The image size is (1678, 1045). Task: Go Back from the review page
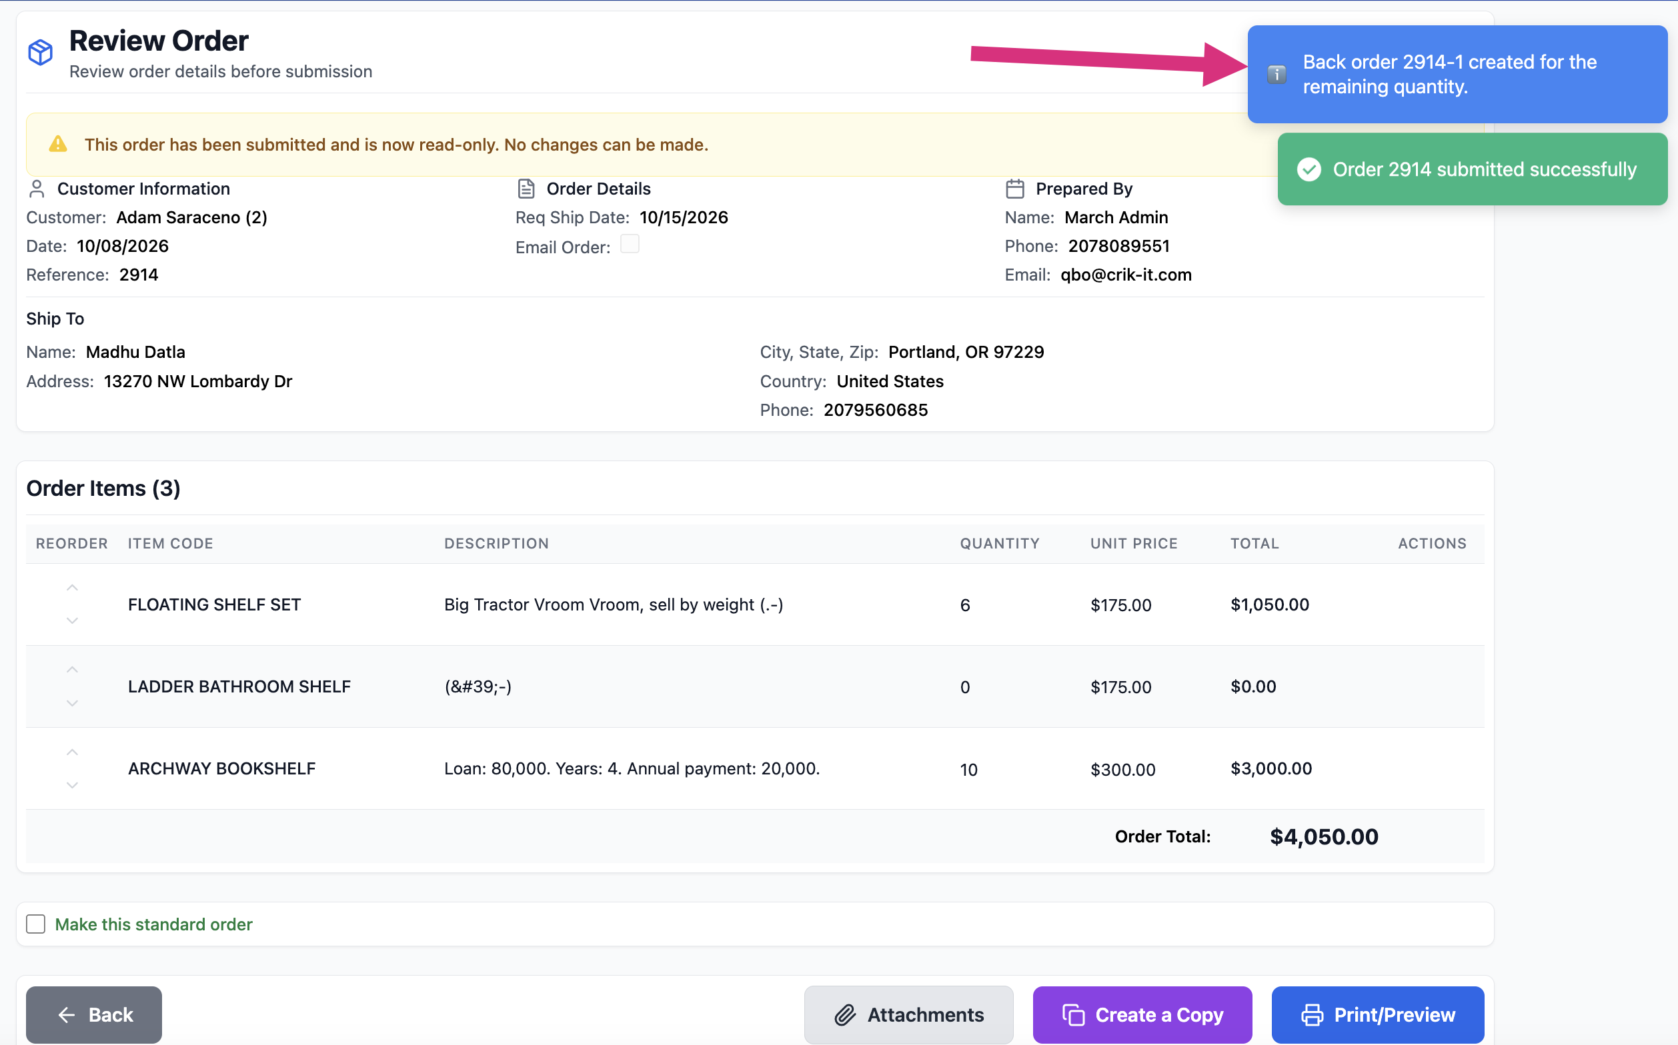point(94,1014)
